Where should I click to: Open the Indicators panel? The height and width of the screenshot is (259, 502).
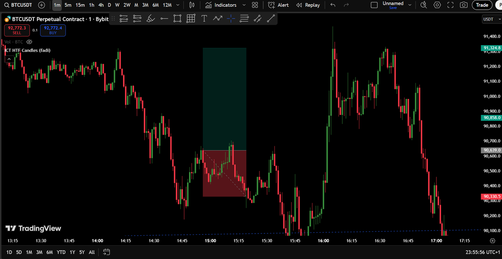click(222, 5)
